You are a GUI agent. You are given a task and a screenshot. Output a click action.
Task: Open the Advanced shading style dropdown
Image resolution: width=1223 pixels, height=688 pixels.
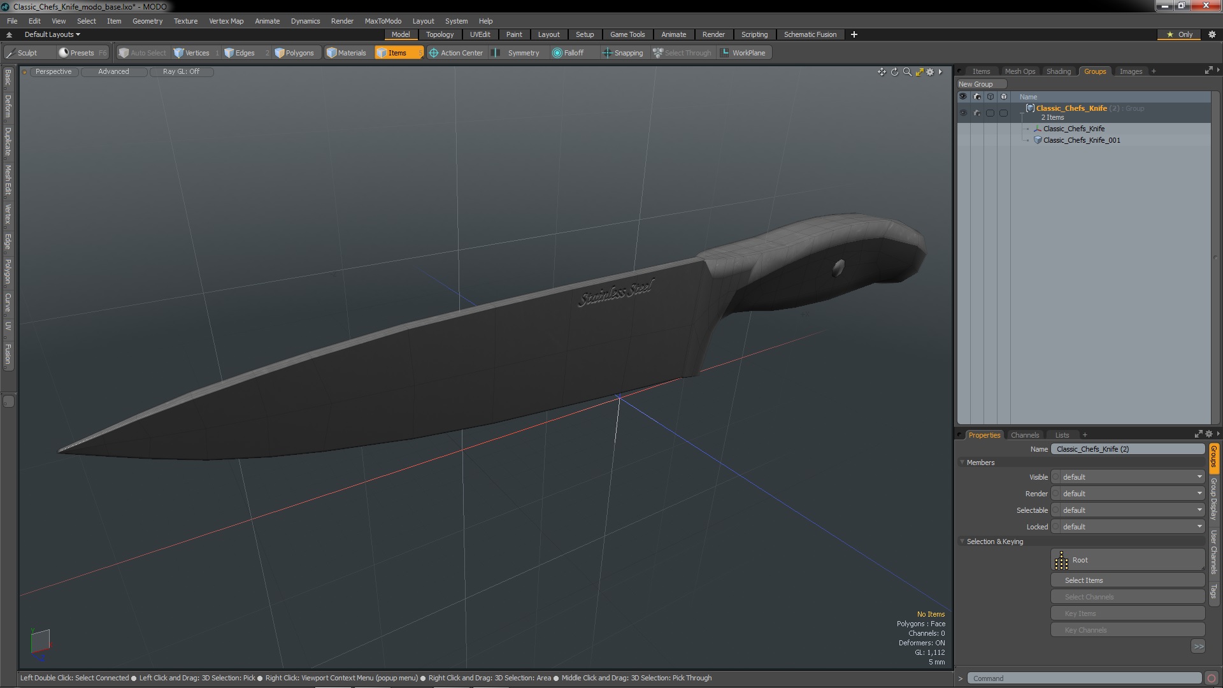click(x=113, y=71)
